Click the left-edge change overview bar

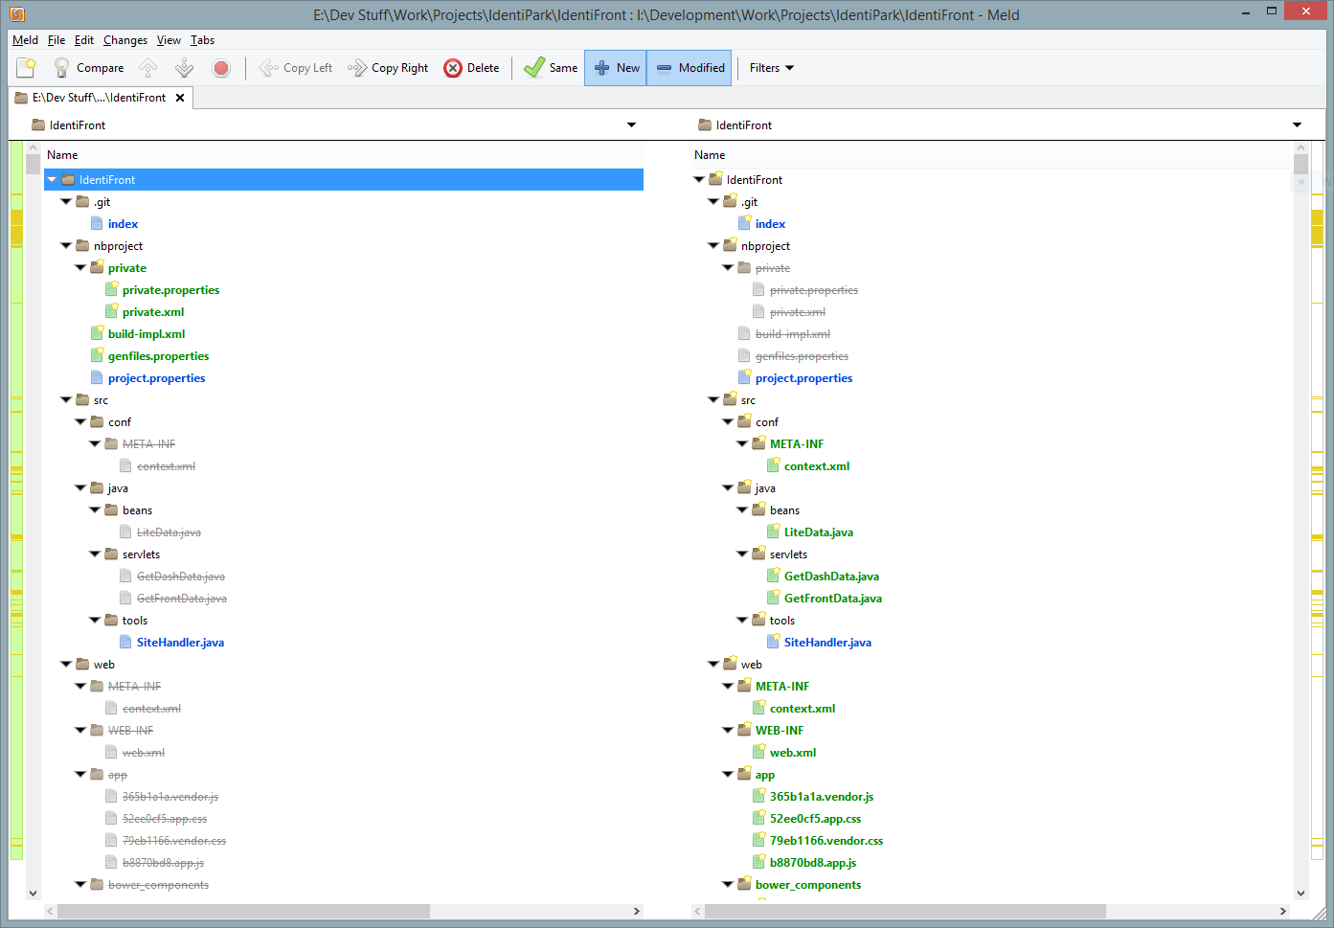(16, 501)
